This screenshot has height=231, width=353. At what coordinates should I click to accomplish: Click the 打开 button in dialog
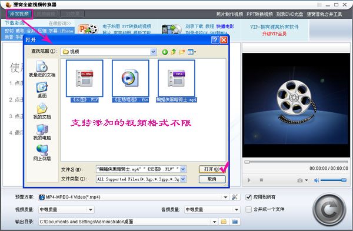click(x=212, y=169)
